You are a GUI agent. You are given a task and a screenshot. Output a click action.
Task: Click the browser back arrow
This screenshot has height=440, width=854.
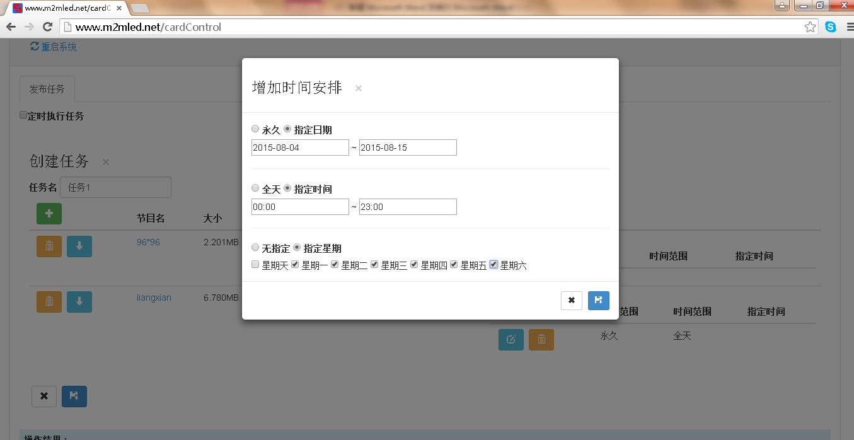pos(11,27)
